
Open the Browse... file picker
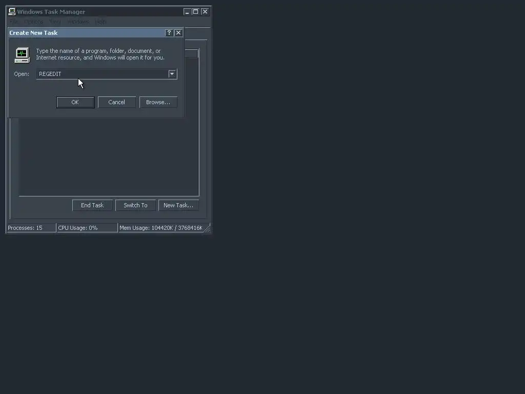158,102
